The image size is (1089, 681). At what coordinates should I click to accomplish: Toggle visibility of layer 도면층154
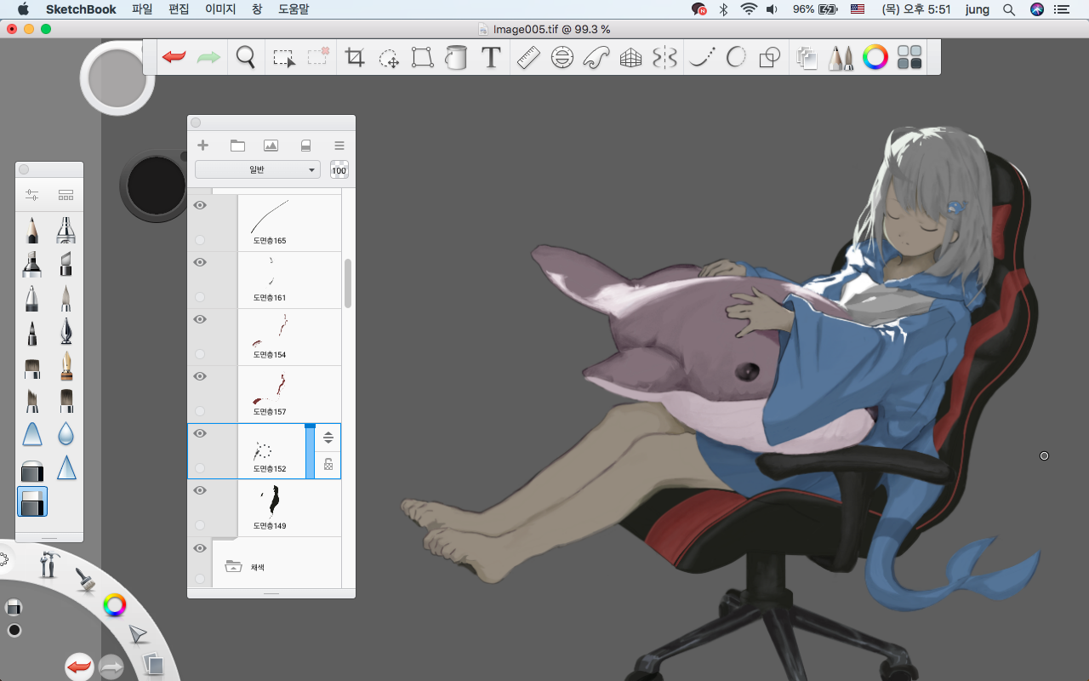click(x=200, y=320)
